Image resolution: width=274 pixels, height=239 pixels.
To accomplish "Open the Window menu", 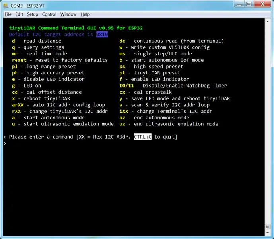I will [x=68, y=14].
